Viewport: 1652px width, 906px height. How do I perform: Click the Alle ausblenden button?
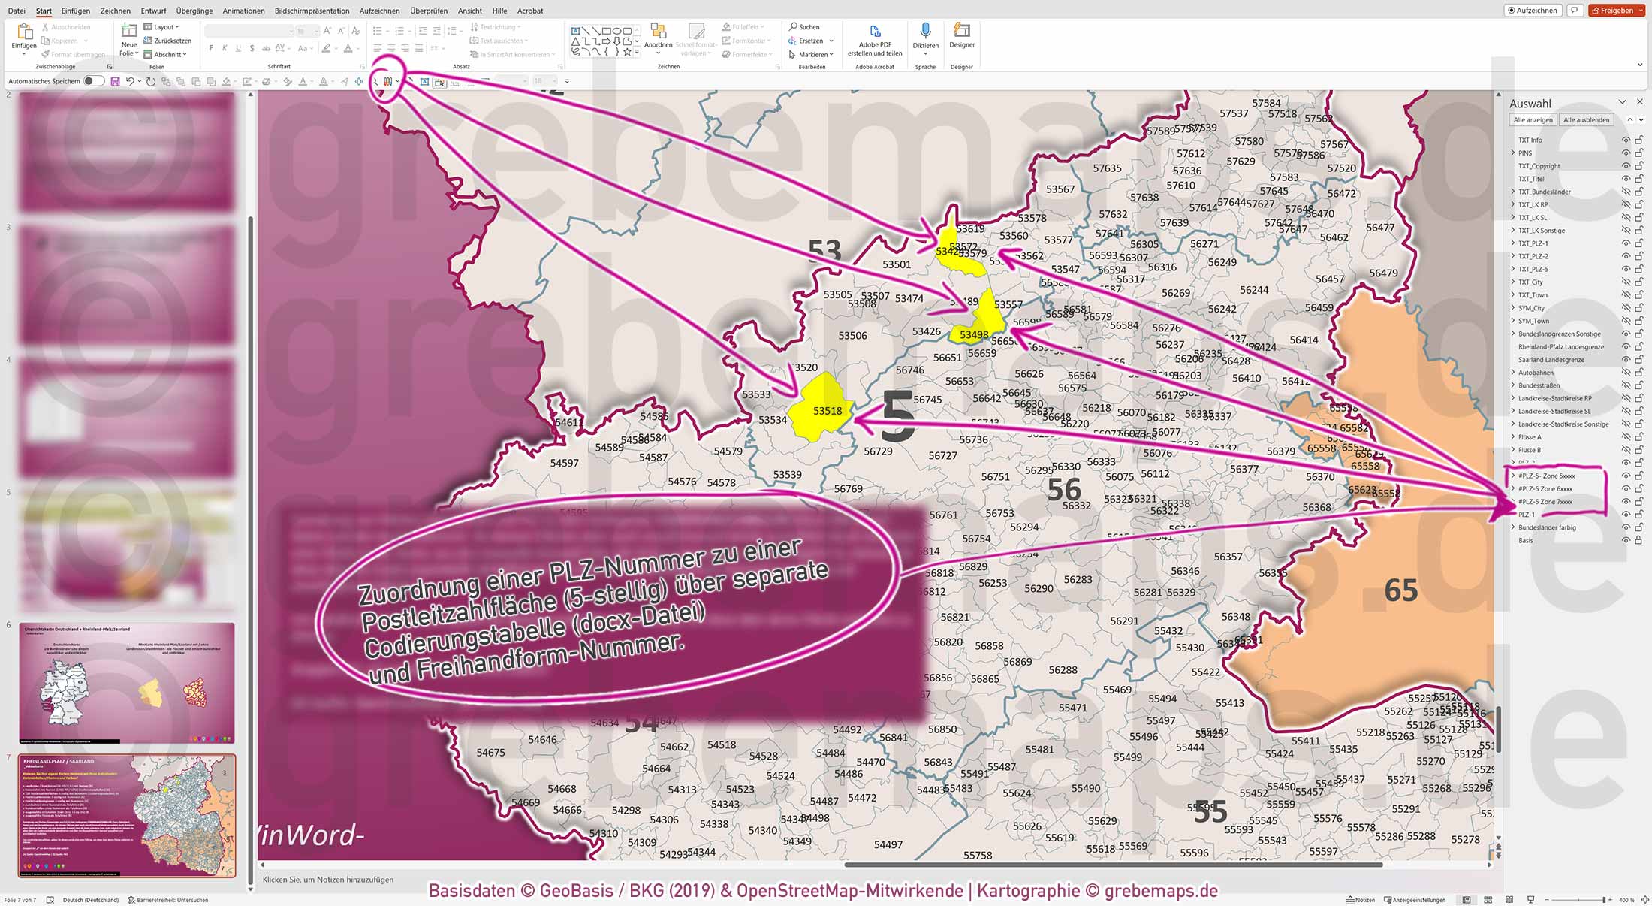click(1586, 119)
